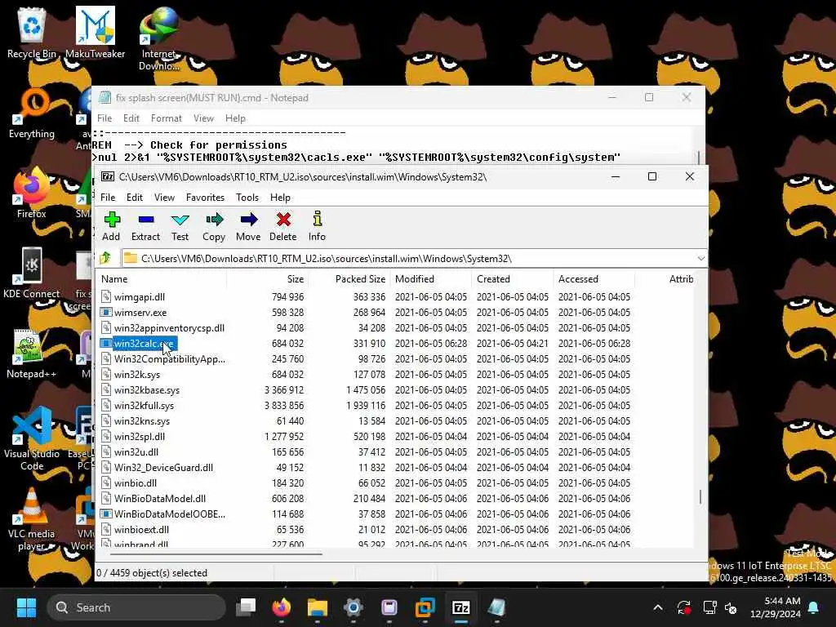Open Notepad's File menu

[104, 118]
